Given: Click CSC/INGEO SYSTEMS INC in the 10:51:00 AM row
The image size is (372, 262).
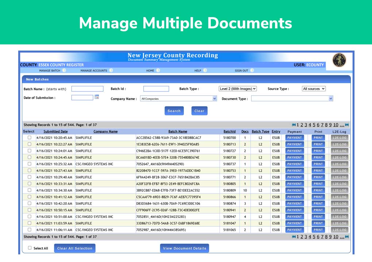Looking at the screenshot, I should click(94, 217).
